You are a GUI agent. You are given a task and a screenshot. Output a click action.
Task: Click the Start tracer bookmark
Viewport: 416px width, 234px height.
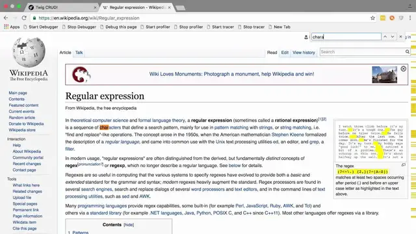coord(220,27)
